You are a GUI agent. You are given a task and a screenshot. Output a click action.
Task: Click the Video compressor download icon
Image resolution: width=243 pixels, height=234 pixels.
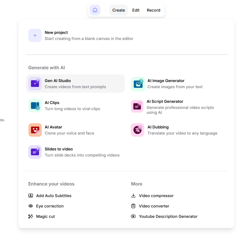point(133,196)
